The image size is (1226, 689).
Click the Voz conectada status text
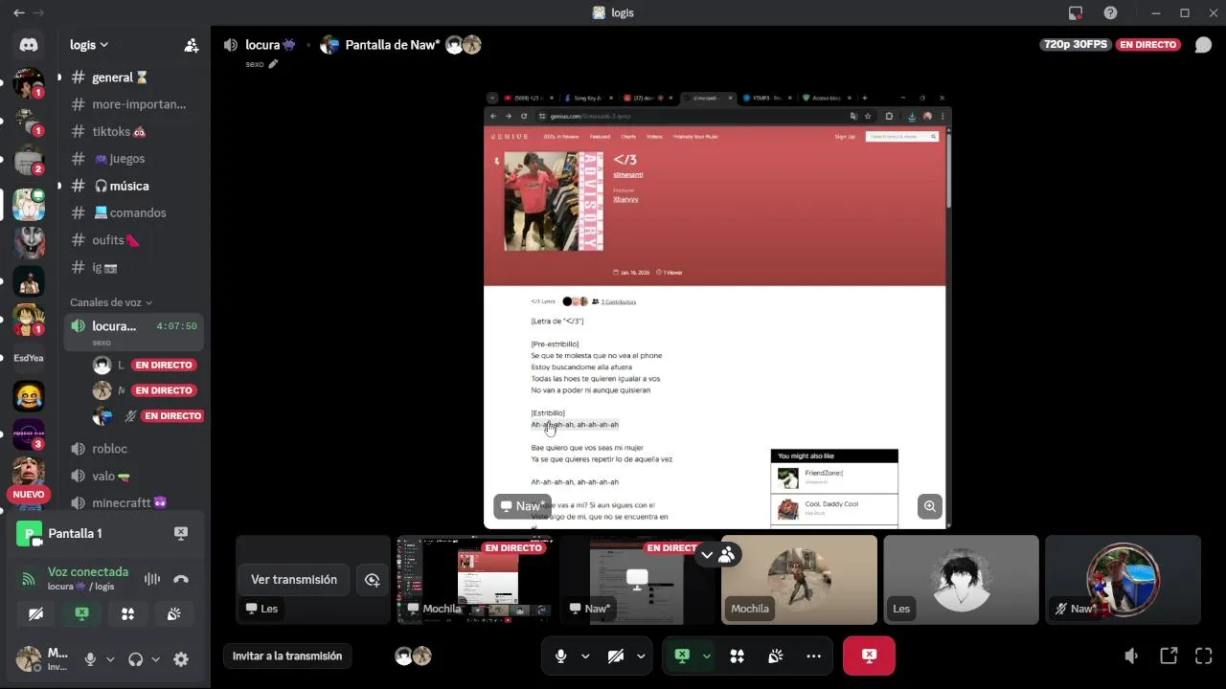tap(88, 571)
